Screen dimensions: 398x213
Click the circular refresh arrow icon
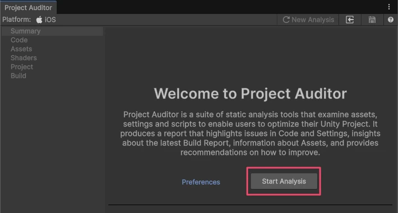[x=286, y=20]
